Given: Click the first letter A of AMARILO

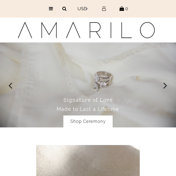Looking at the screenshot, I should (x=25, y=30).
